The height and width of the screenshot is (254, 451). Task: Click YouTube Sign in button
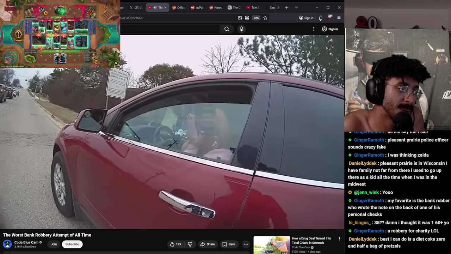pyautogui.click(x=330, y=29)
